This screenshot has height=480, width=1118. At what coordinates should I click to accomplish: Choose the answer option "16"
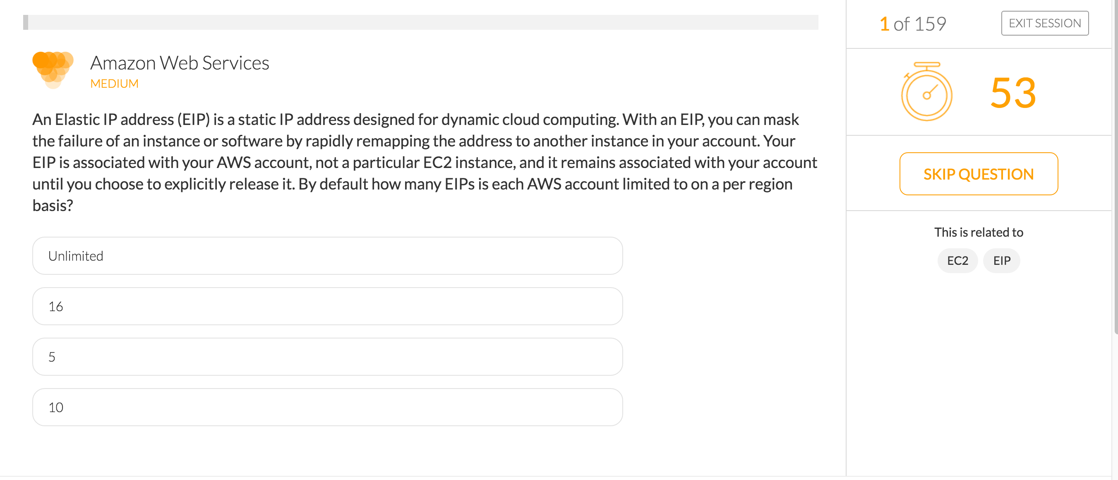tap(327, 306)
